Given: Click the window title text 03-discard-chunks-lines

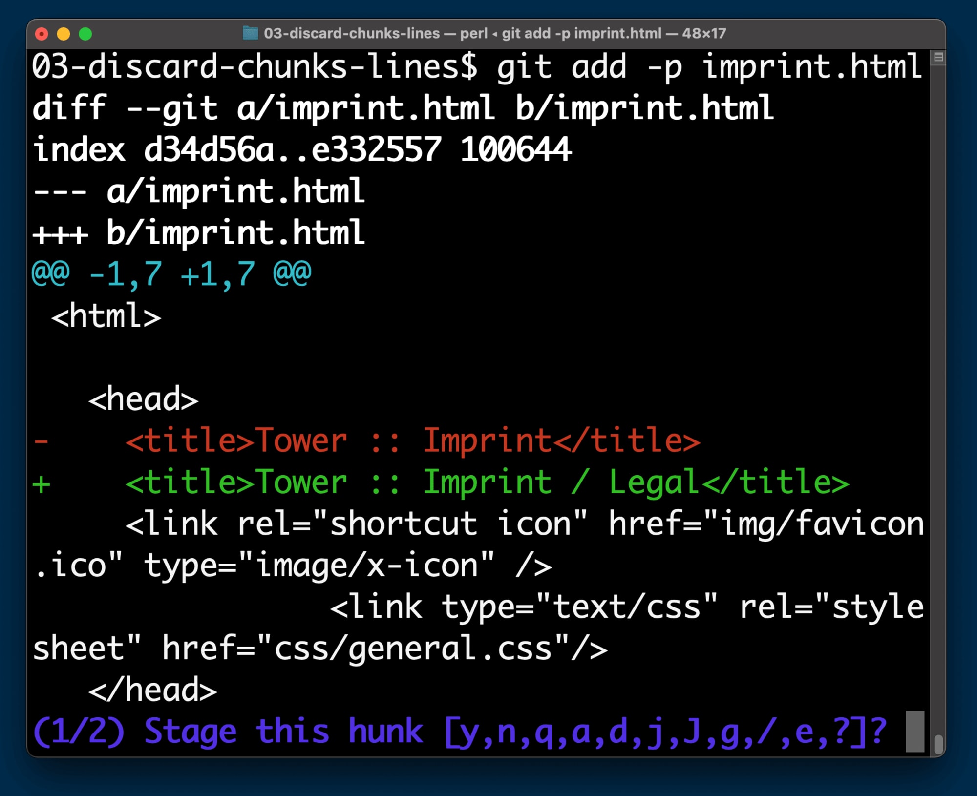Looking at the screenshot, I should (352, 33).
